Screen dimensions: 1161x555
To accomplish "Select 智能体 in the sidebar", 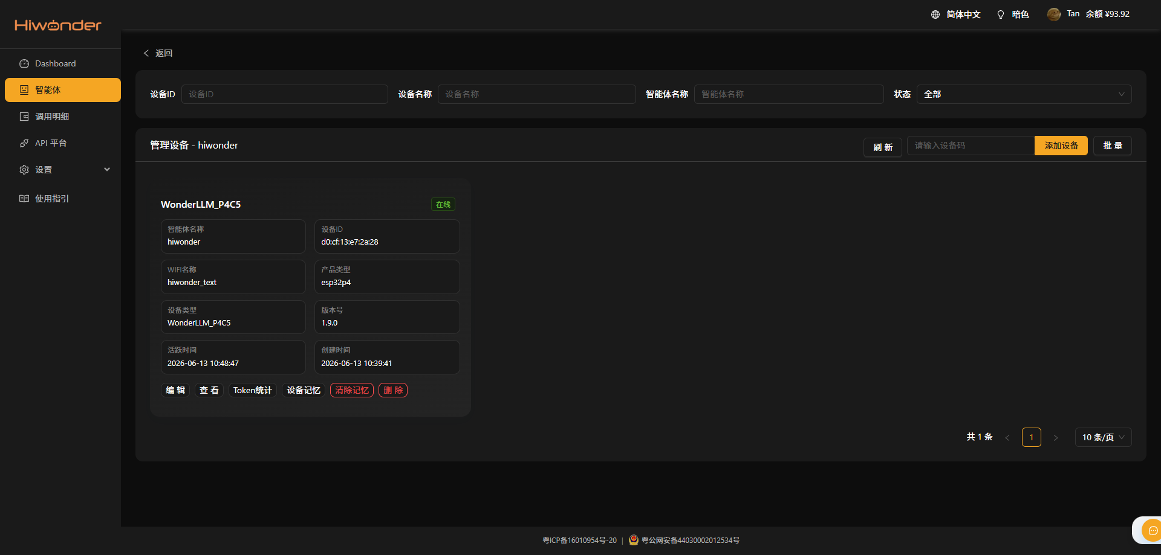I will (63, 90).
